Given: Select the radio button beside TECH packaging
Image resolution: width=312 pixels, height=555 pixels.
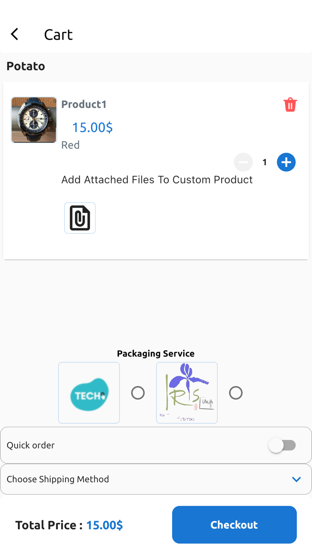Looking at the screenshot, I should pos(138,393).
